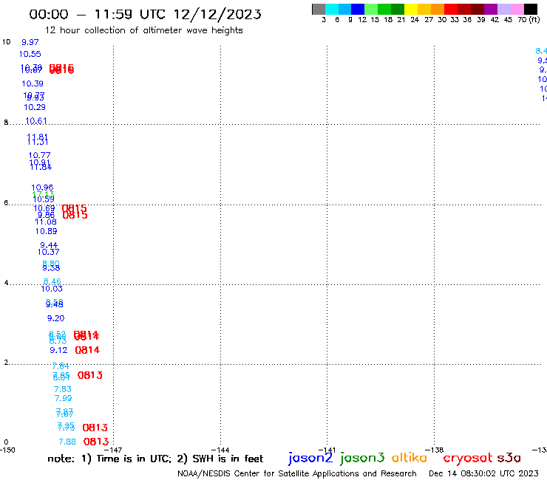Screen dimensions: 547x480
Task: Select the wave height reading 9.44
Action: (x=49, y=245)
